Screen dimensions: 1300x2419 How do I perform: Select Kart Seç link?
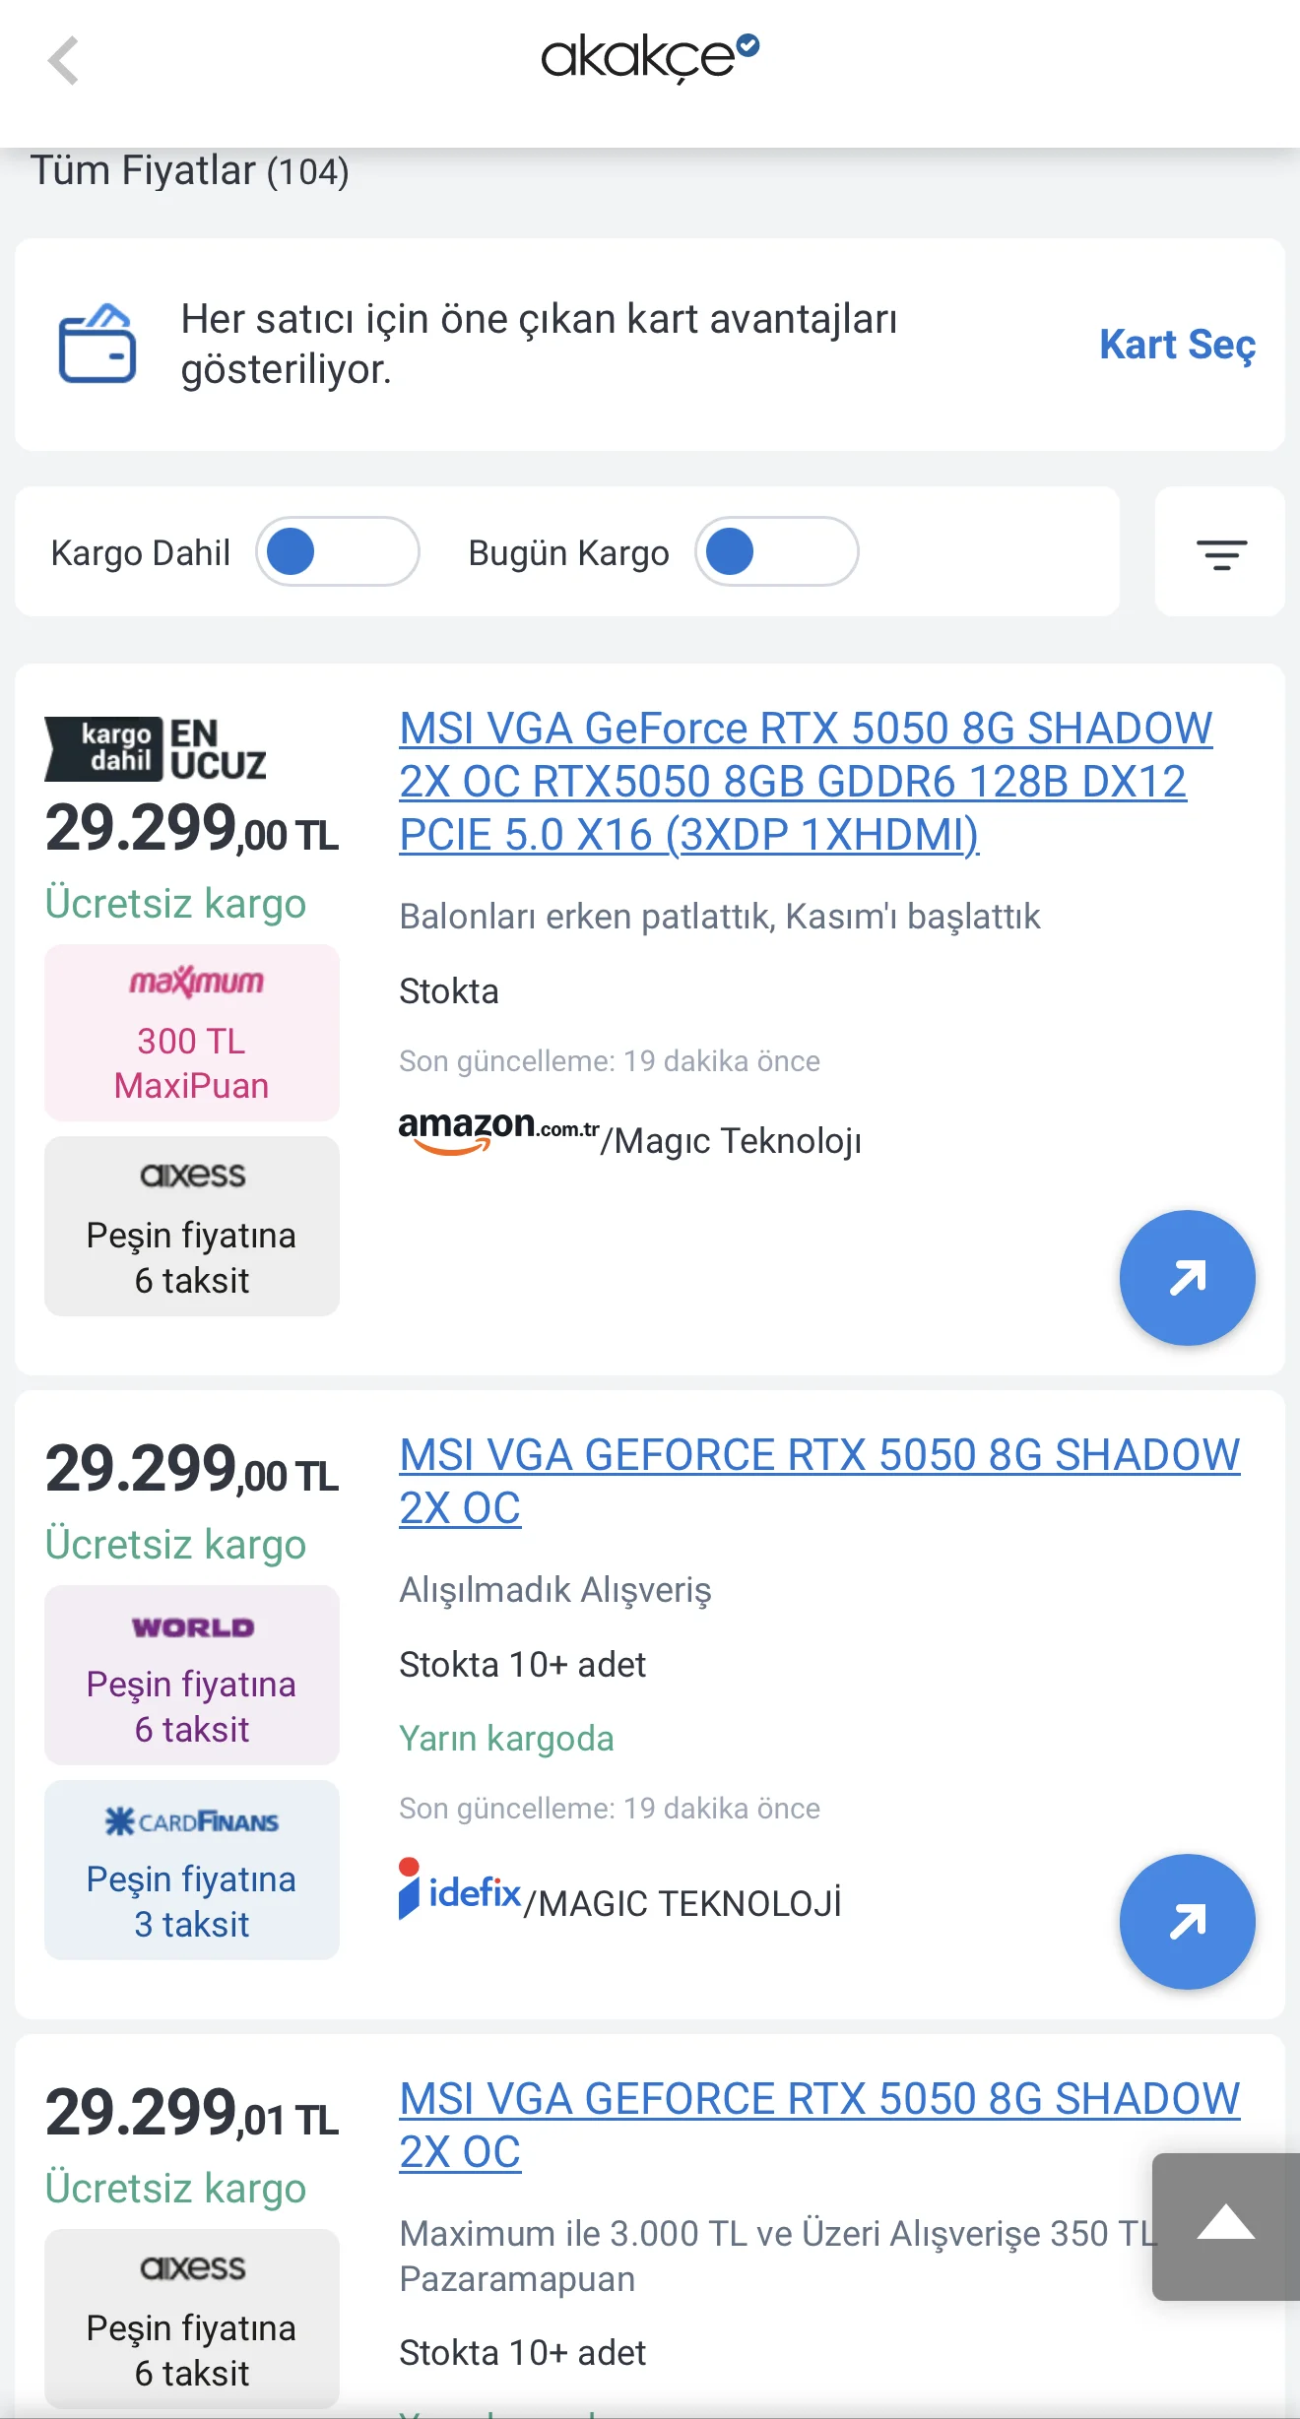click(x=1177, y=345)
